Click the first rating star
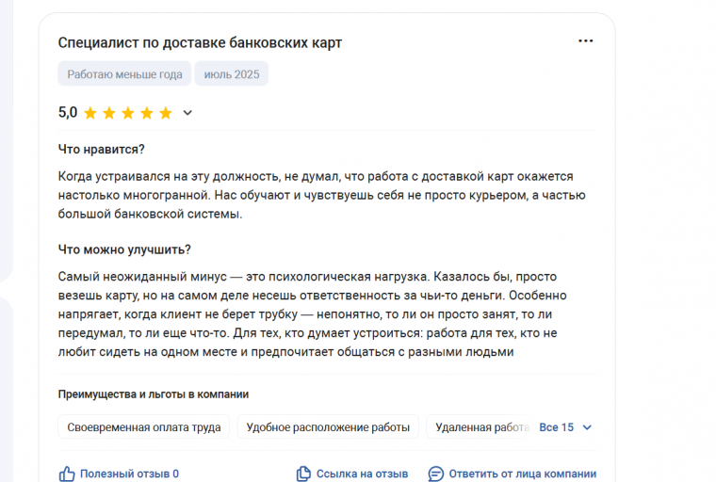 [90, 113]
